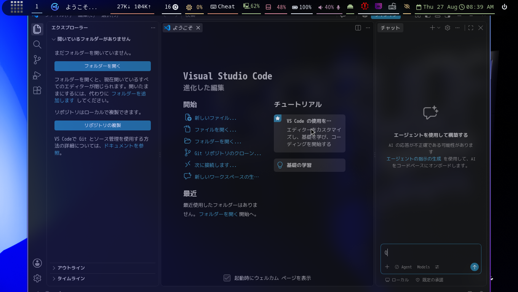Click the Cheat keyboard widget in the top bar
Viewport: 518px width, 292px height.
[x=223, y=7]
